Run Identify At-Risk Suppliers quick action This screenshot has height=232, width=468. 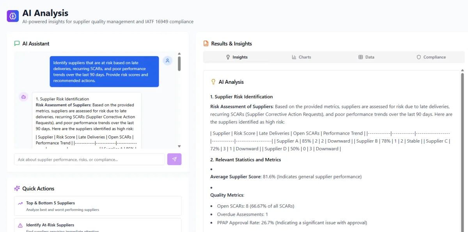(x=97, y=225)
